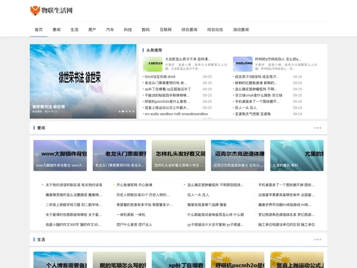
Task: Open article 施工单位和建设单位的区别
Action: [287, 224]
